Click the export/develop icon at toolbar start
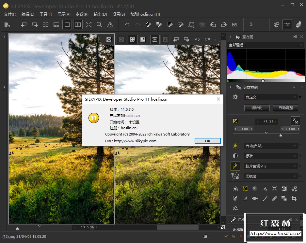The height and width of the screenshot is (243, 306). click(7, 25)
